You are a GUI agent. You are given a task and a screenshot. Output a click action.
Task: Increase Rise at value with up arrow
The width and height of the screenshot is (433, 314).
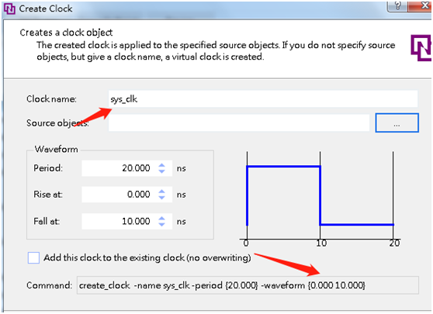[162, 192]
